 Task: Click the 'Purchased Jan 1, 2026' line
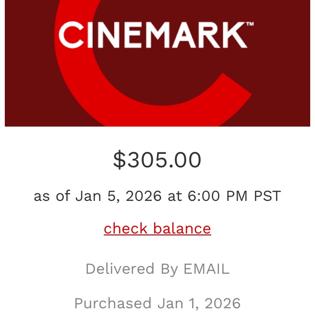pyautogui.click(x=157, y=303)
